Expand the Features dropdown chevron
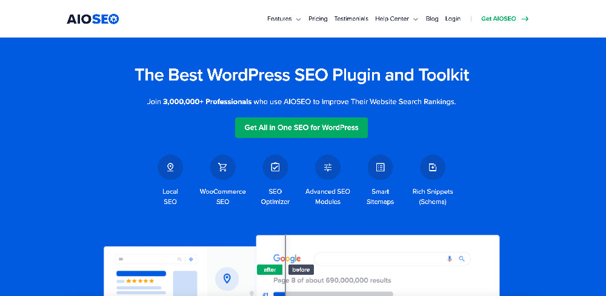606x296 pixels. coord(298,19)
